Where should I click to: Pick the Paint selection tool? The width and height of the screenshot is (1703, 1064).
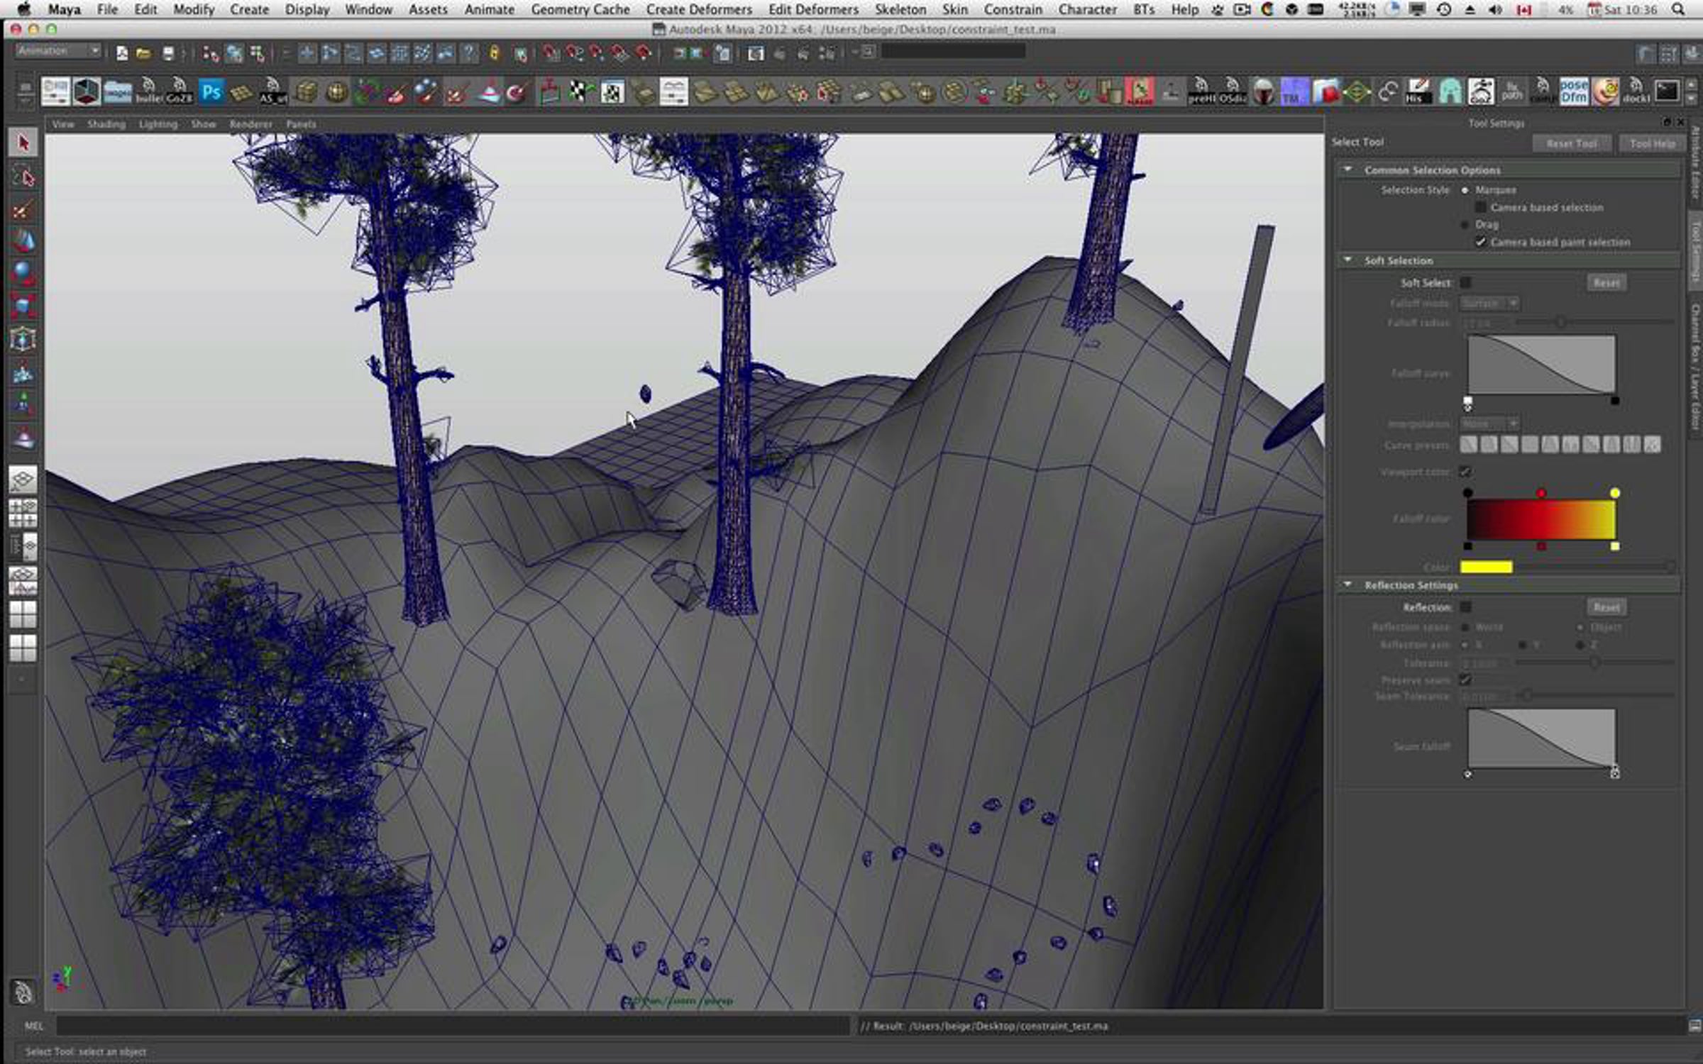[x=23, y=209]
